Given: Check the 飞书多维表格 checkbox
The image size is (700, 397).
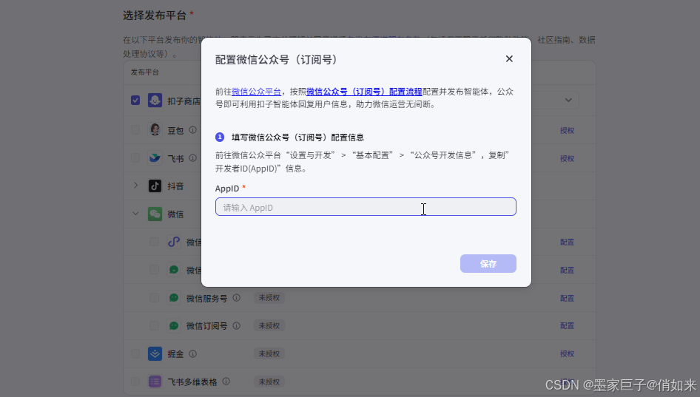Looking at the screenshot, I should (x=135, y=381).
